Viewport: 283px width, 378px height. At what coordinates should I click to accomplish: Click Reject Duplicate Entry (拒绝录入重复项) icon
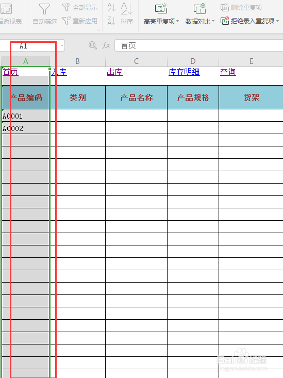point(225,21)
